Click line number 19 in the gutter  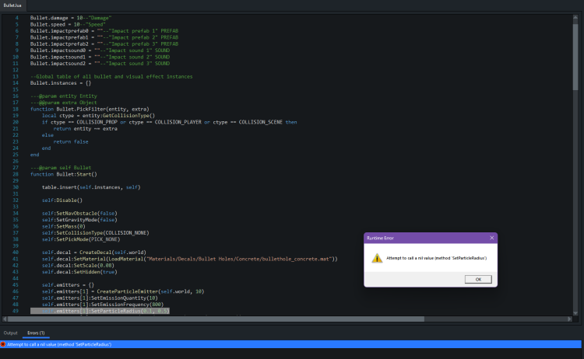(16, 116)
